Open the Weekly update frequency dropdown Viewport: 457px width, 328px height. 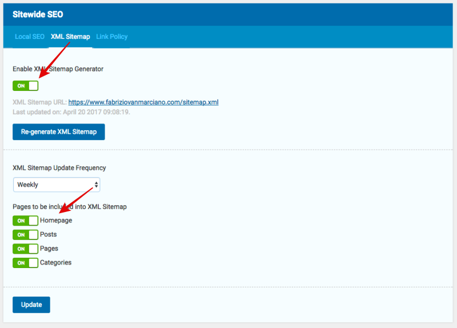[57, 185]
